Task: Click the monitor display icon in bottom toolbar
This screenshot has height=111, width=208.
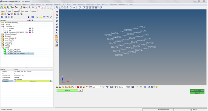Action: [x=152, y=87]
